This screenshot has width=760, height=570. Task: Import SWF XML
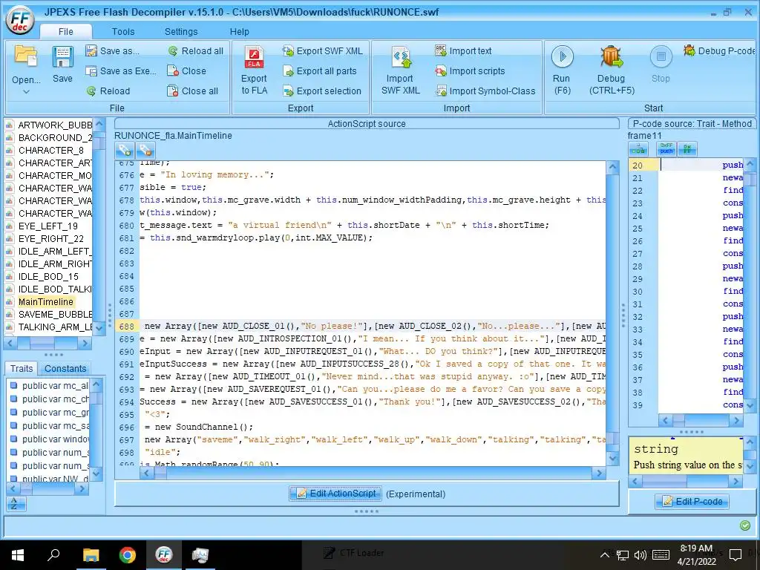(x=400, y=71)
